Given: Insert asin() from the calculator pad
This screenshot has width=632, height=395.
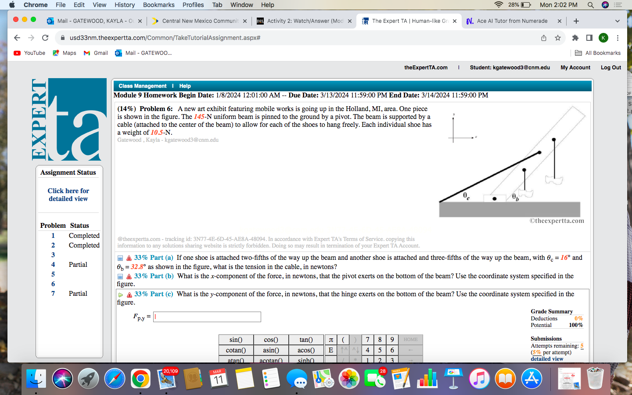Looking at the screenshot, I should click(x=271, y=350).
